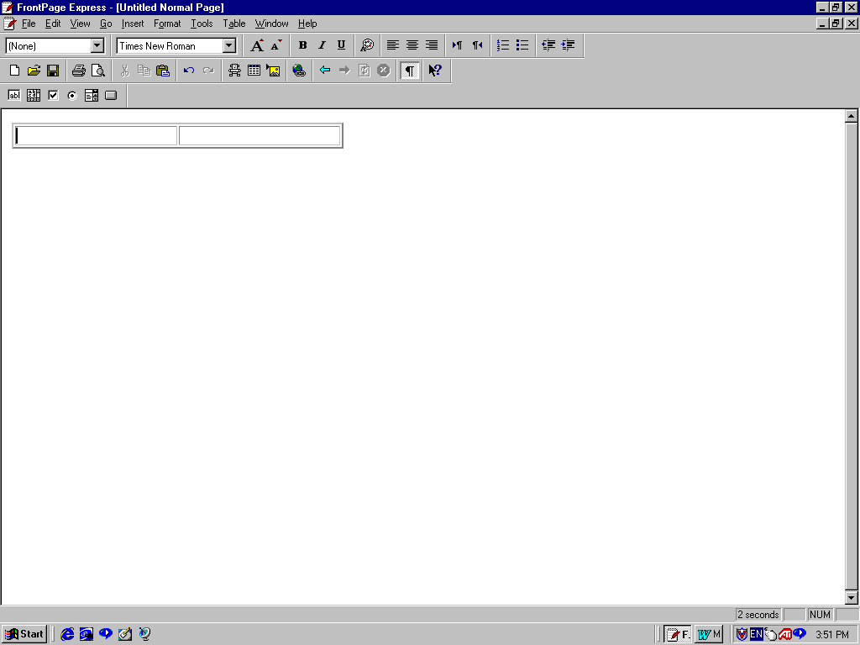Insert a push button form field
Image resolution: width=860 pixels, height=645 pixels.
pyautogui.click(x=111, y=95)
